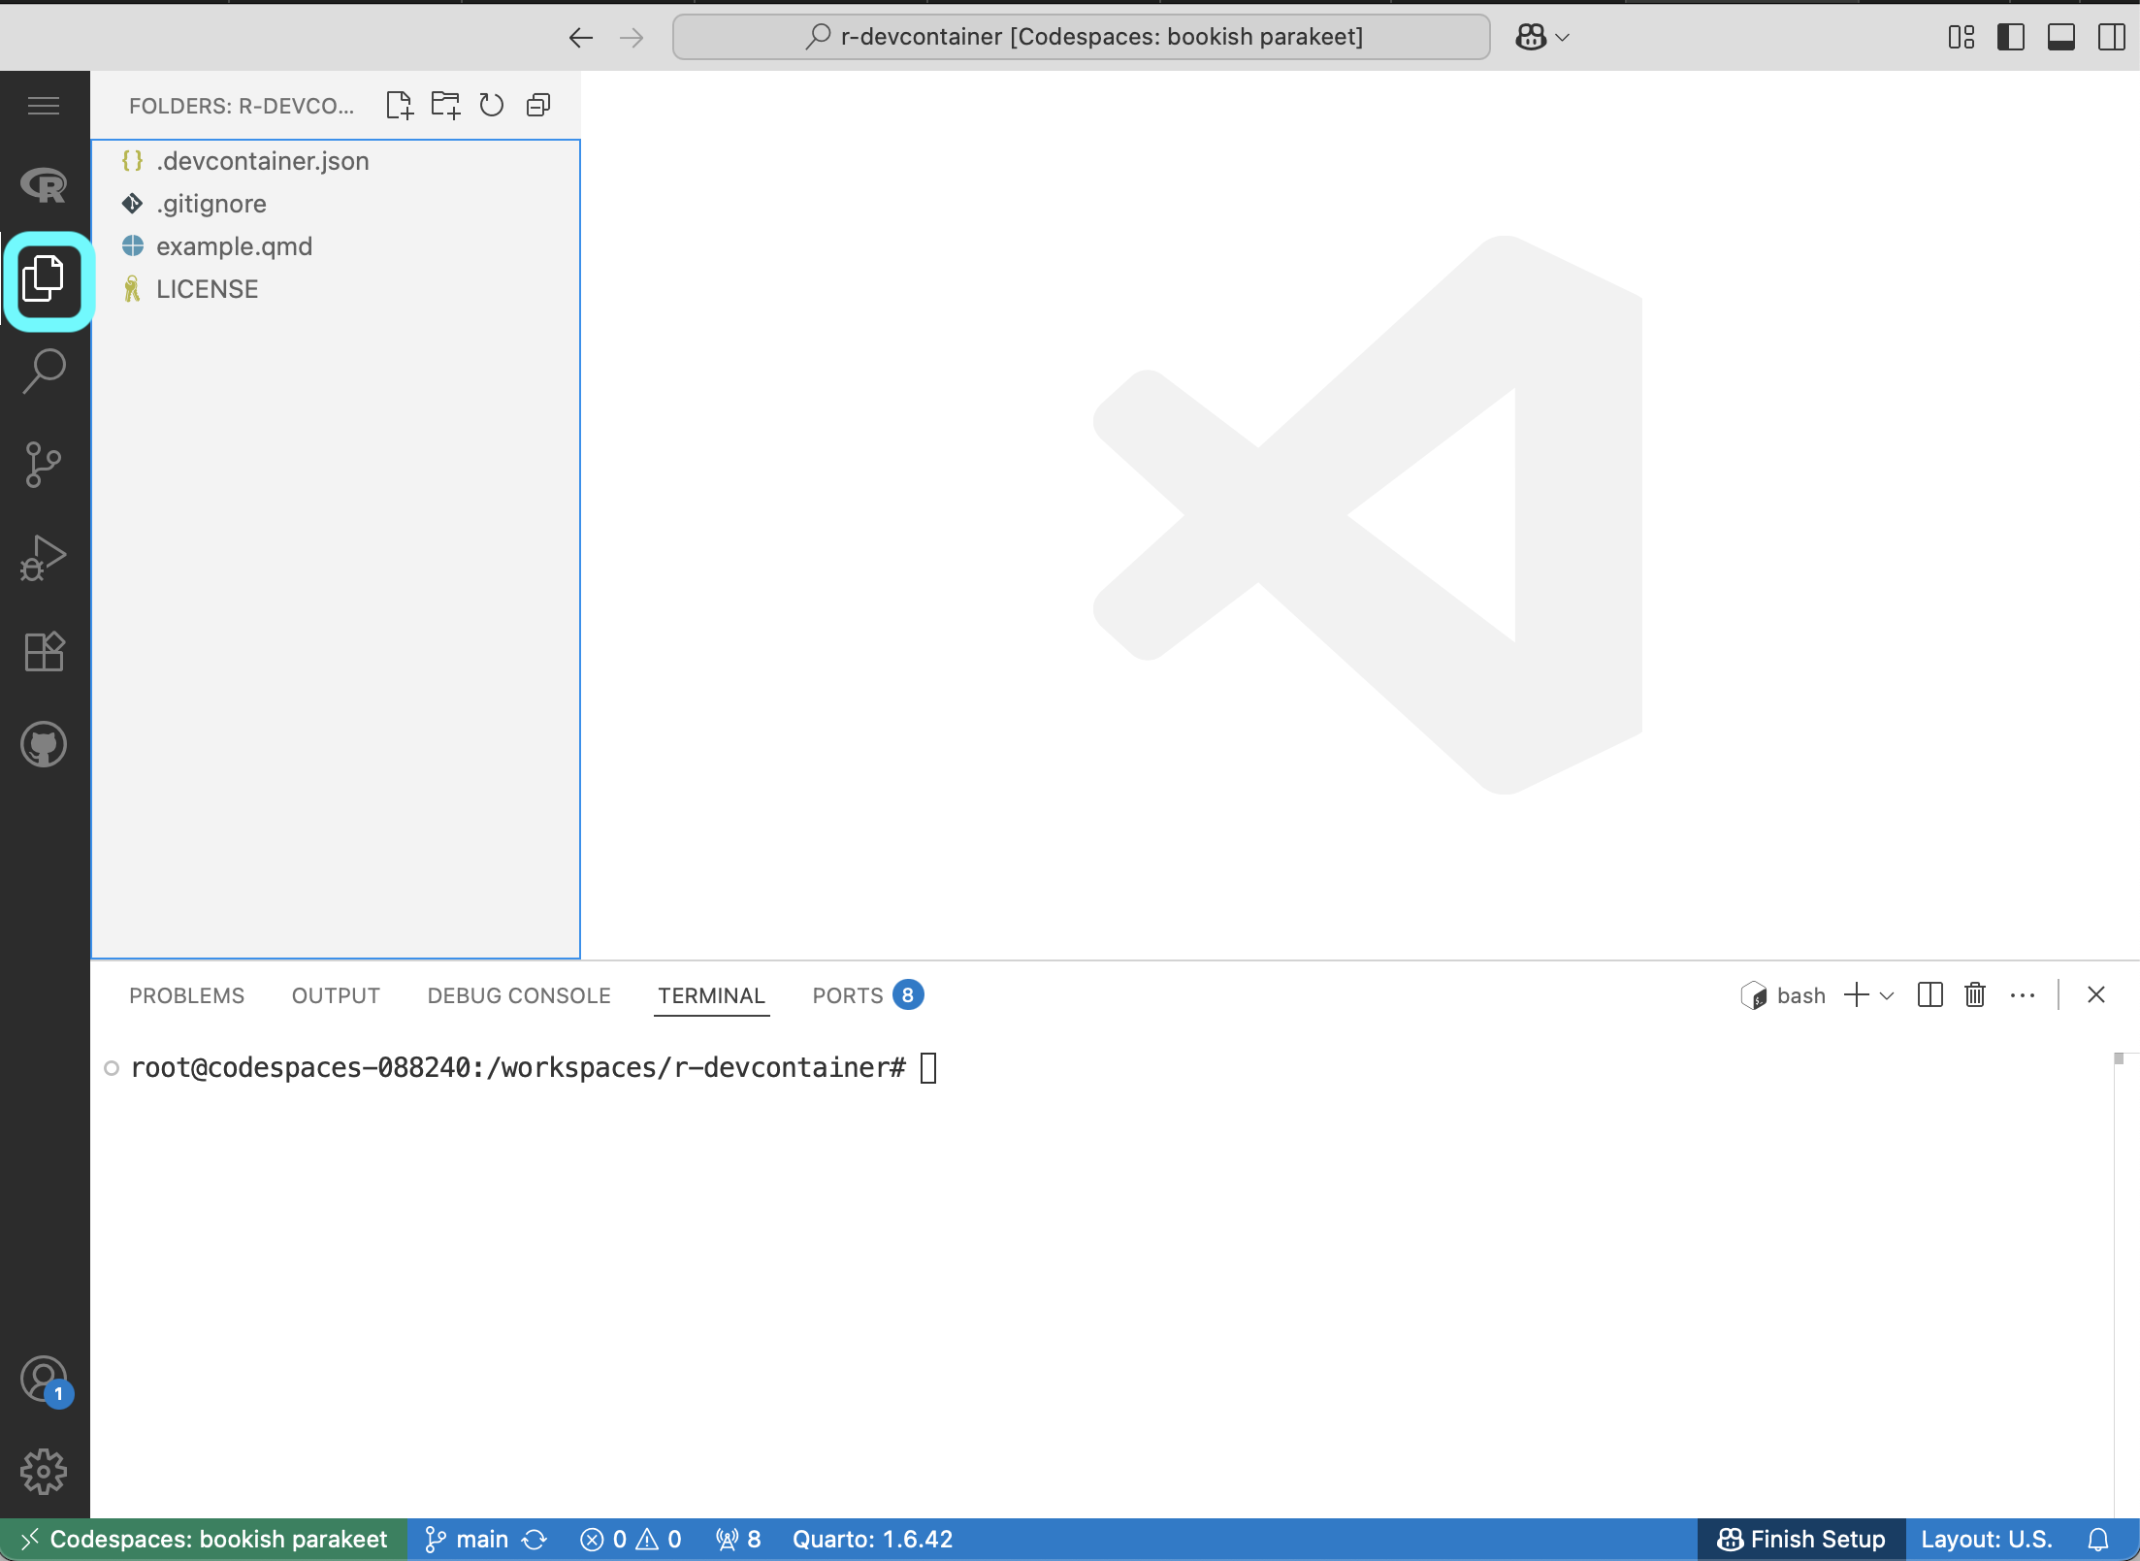2140x1561 pixels.
Task: Open the Source Control view
Action: (44, 464)
